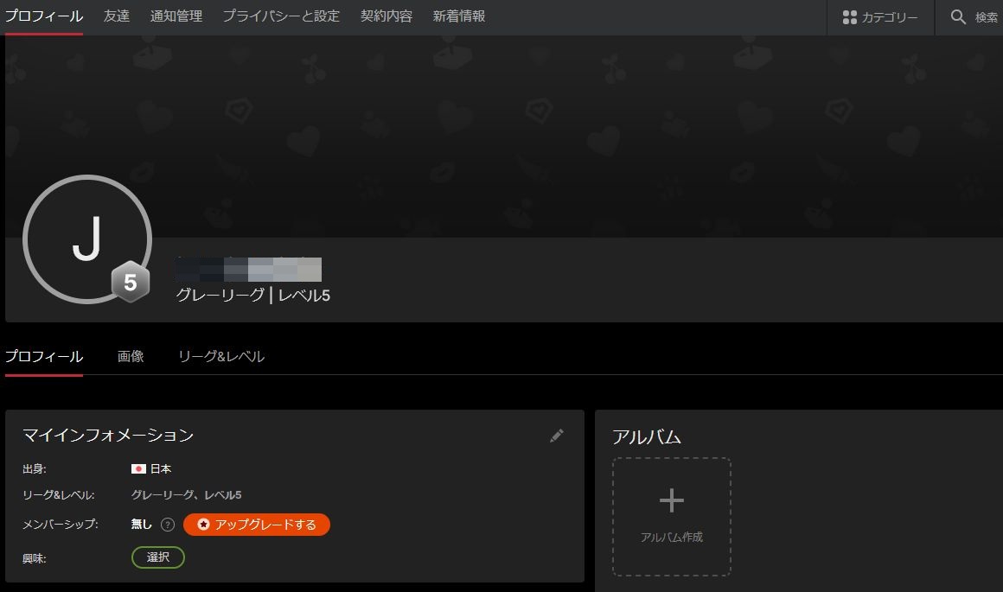The width and height of the screenshot is (1003, 592).
Task: Switch to the 画像 sub-tab
Action: click(131, 356)
